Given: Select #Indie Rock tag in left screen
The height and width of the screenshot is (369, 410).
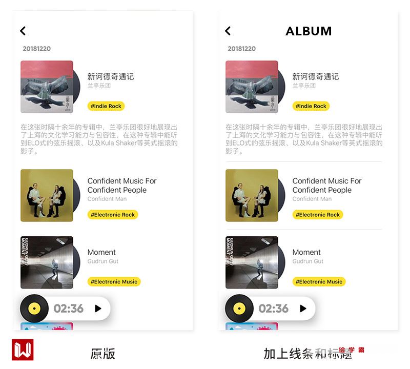Looking at the screenshot, I should pyautogui.click(x=106, y=106).
